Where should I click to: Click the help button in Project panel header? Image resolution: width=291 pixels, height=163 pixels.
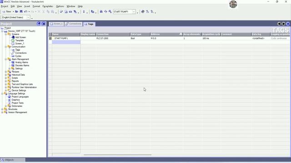coord(39,24)
